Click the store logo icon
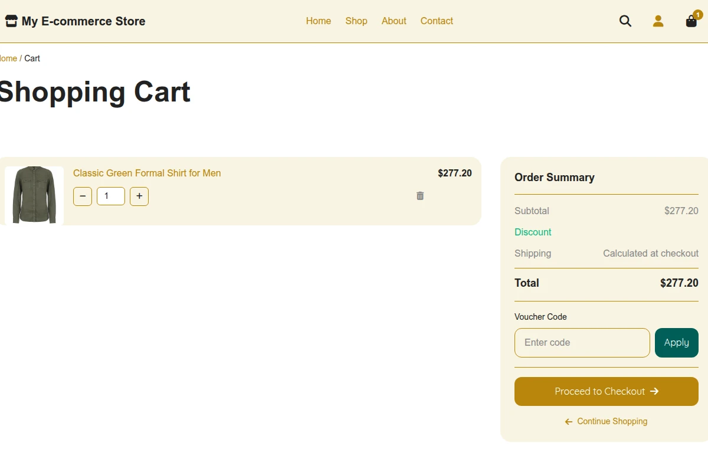This screenshot has height=472, width=708. 11,21
